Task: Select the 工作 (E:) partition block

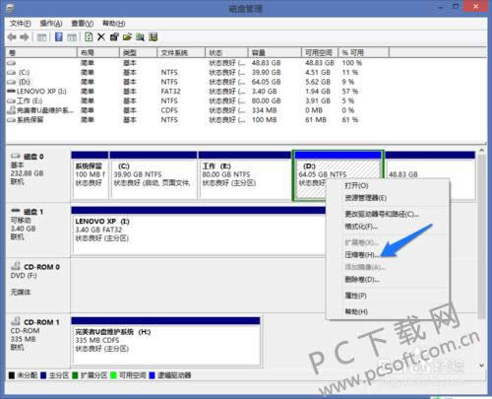Action: pyautogui.click(x=245, y=174)
